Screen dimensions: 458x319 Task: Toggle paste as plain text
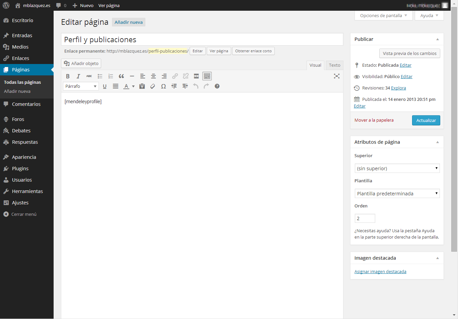(x=142, y=86)
